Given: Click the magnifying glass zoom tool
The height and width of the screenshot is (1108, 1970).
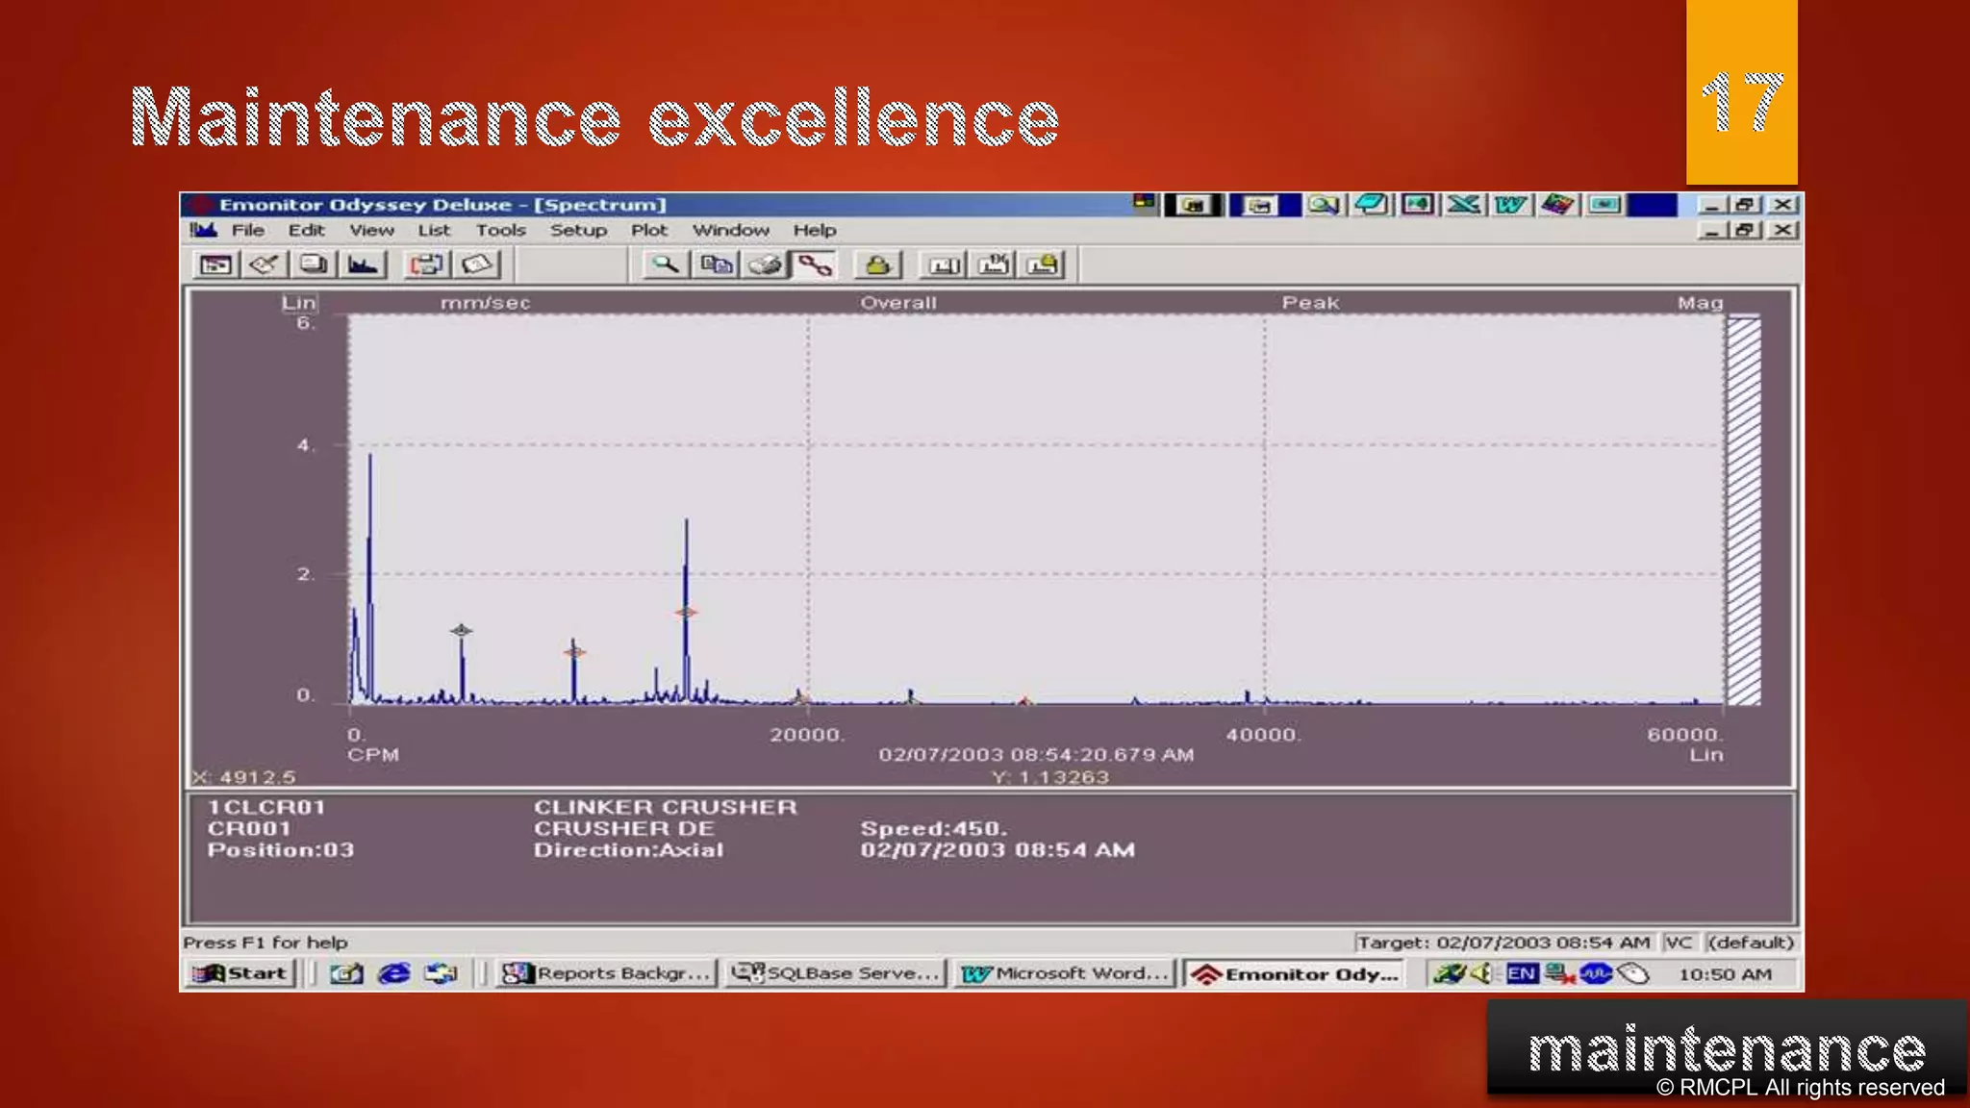Looking at the screenshot, I should [665, 264].
